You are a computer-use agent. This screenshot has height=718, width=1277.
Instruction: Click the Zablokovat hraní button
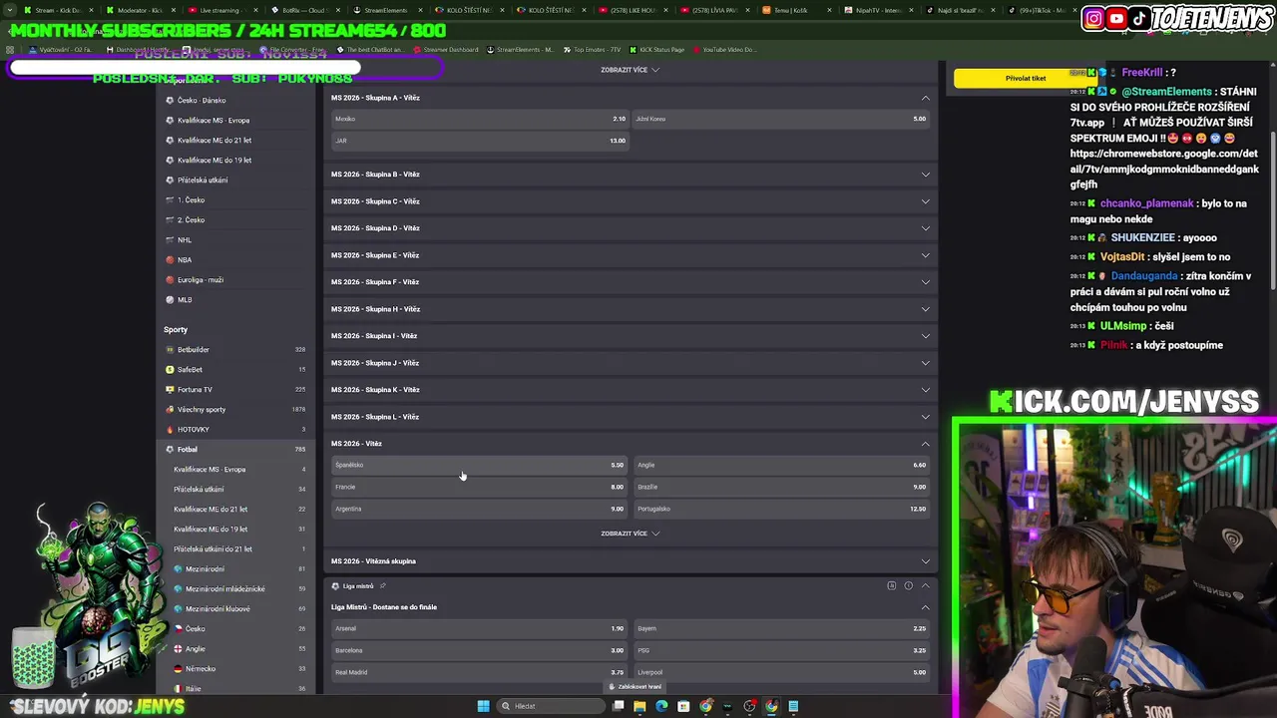636,686
